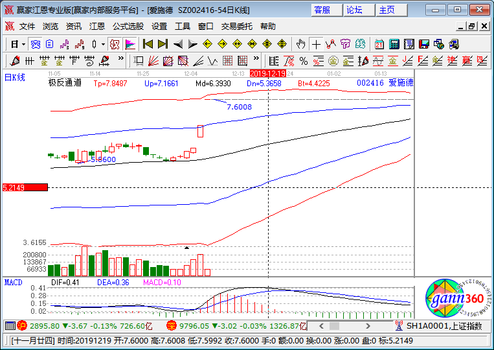This screenshot has width=494, height=350.
Task: Select the Gann square grid tool
Action: tap(228, 61)
